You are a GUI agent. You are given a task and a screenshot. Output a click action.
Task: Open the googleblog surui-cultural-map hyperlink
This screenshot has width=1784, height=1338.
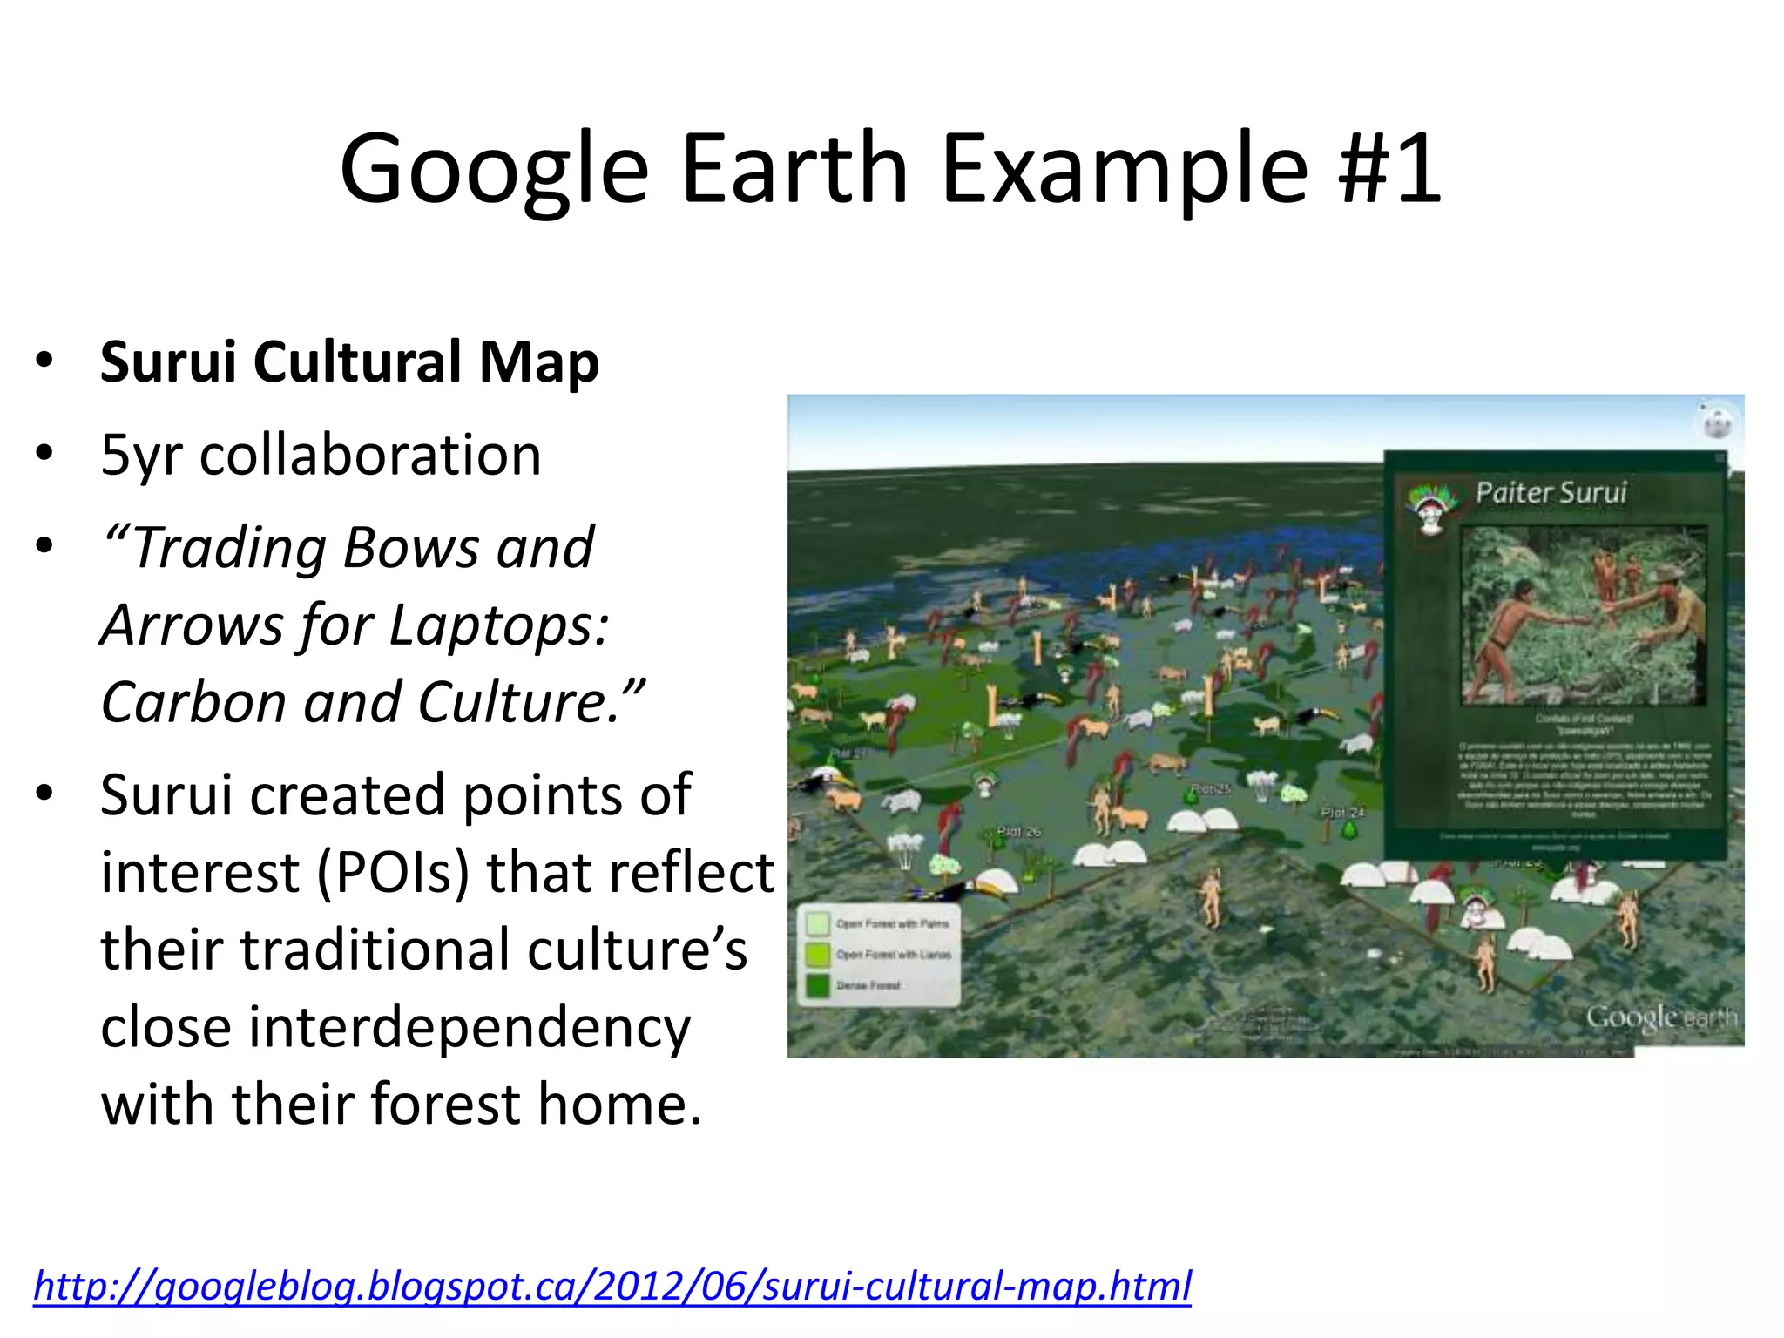(612, 1286)
